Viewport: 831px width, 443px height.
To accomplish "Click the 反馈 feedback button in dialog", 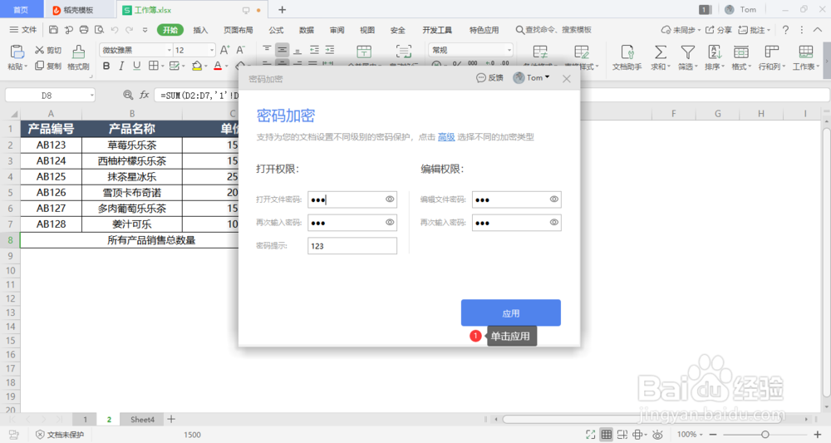I will point(489,78).
